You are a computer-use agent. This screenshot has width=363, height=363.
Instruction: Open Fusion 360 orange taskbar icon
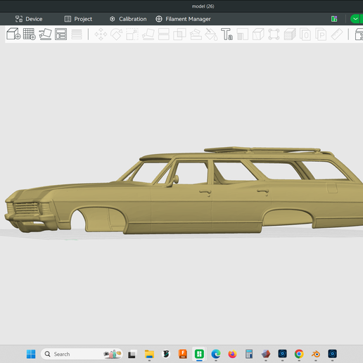[183, 354]
